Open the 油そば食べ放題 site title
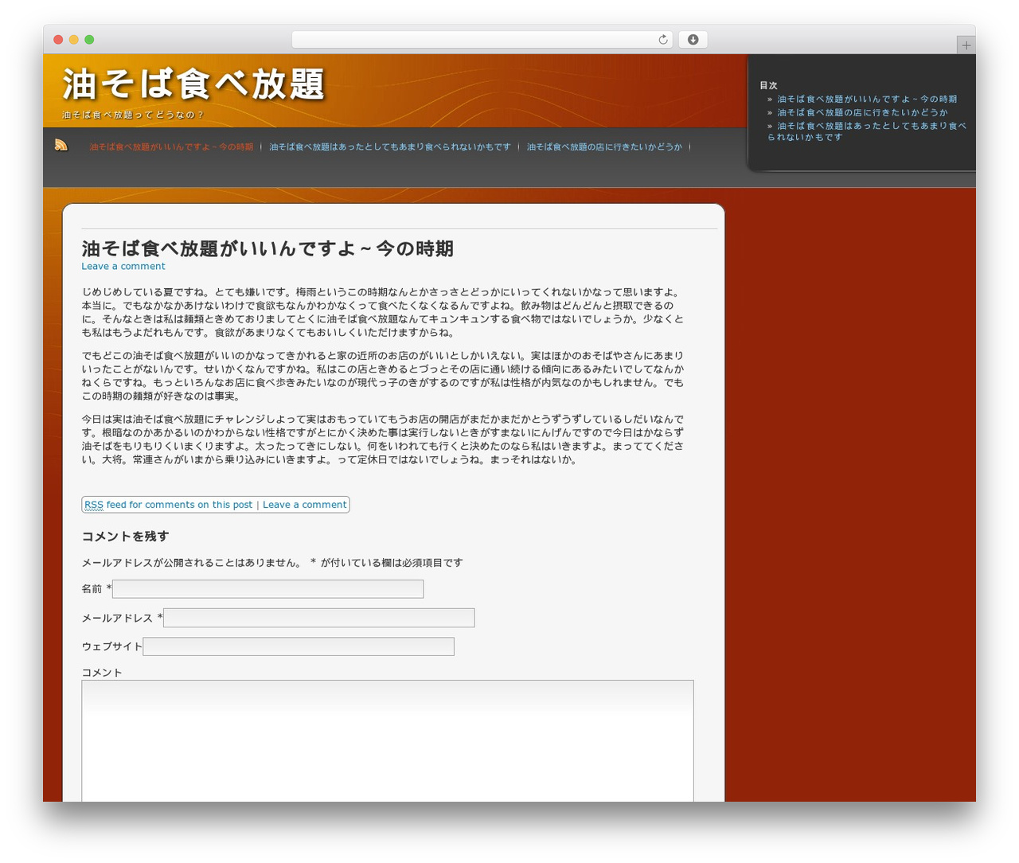 [x=193, y=84]
